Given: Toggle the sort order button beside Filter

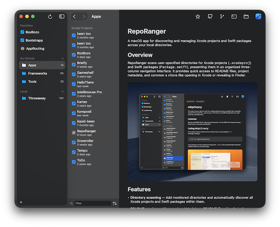Looking at the screenshot, I should [115, 203].
